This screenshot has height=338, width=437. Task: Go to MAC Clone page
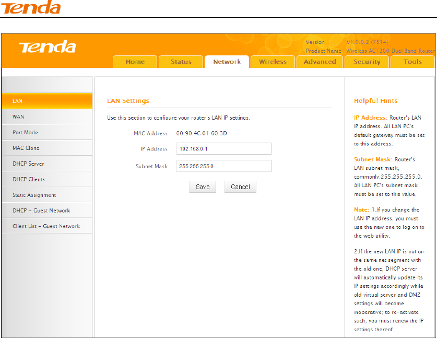coord(47,148)
